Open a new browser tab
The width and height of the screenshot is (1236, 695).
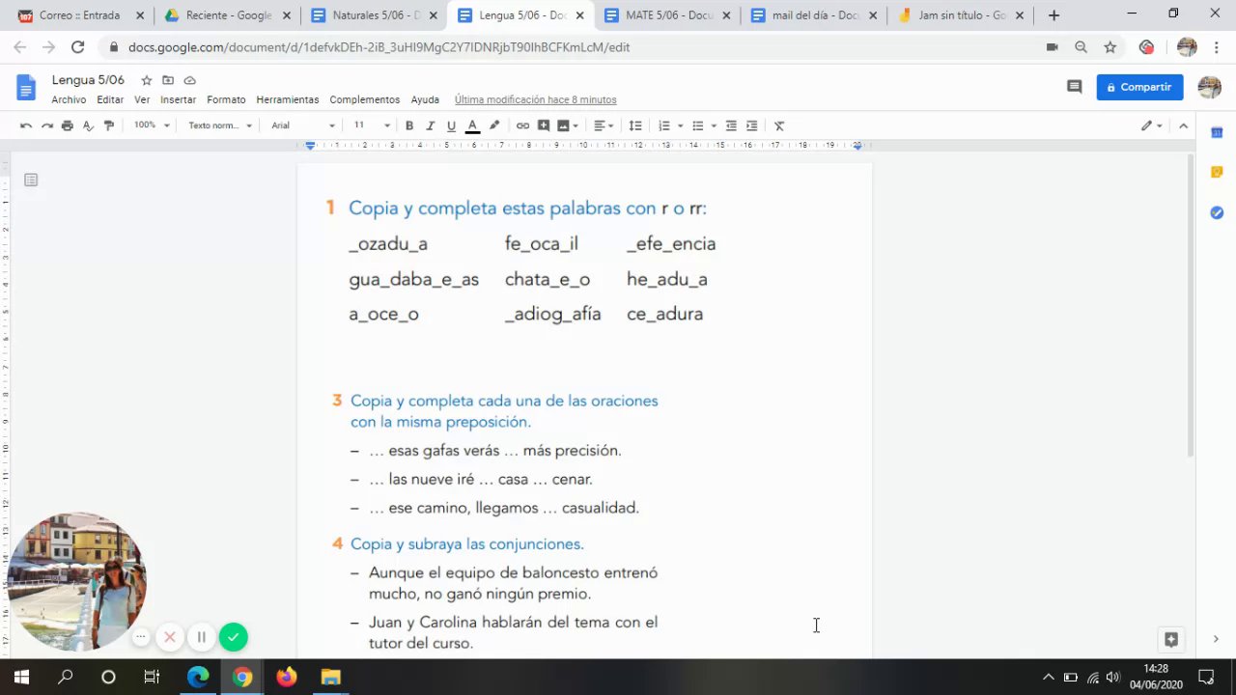click(x=1053, y=15)
